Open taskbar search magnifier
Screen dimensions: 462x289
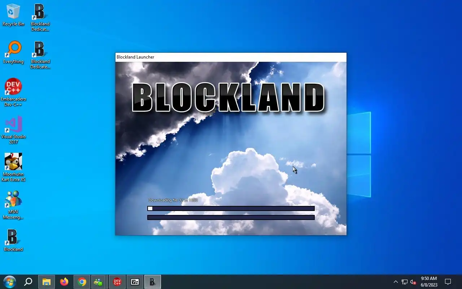[x=28, y=282]
